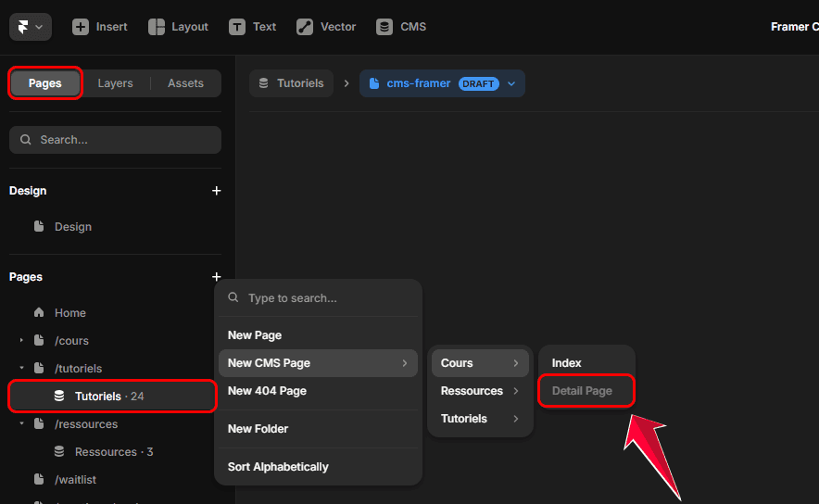Screen dimensions: 819x504
Task: Collapse the /ressources tree arrow
Action: [21, 423]
